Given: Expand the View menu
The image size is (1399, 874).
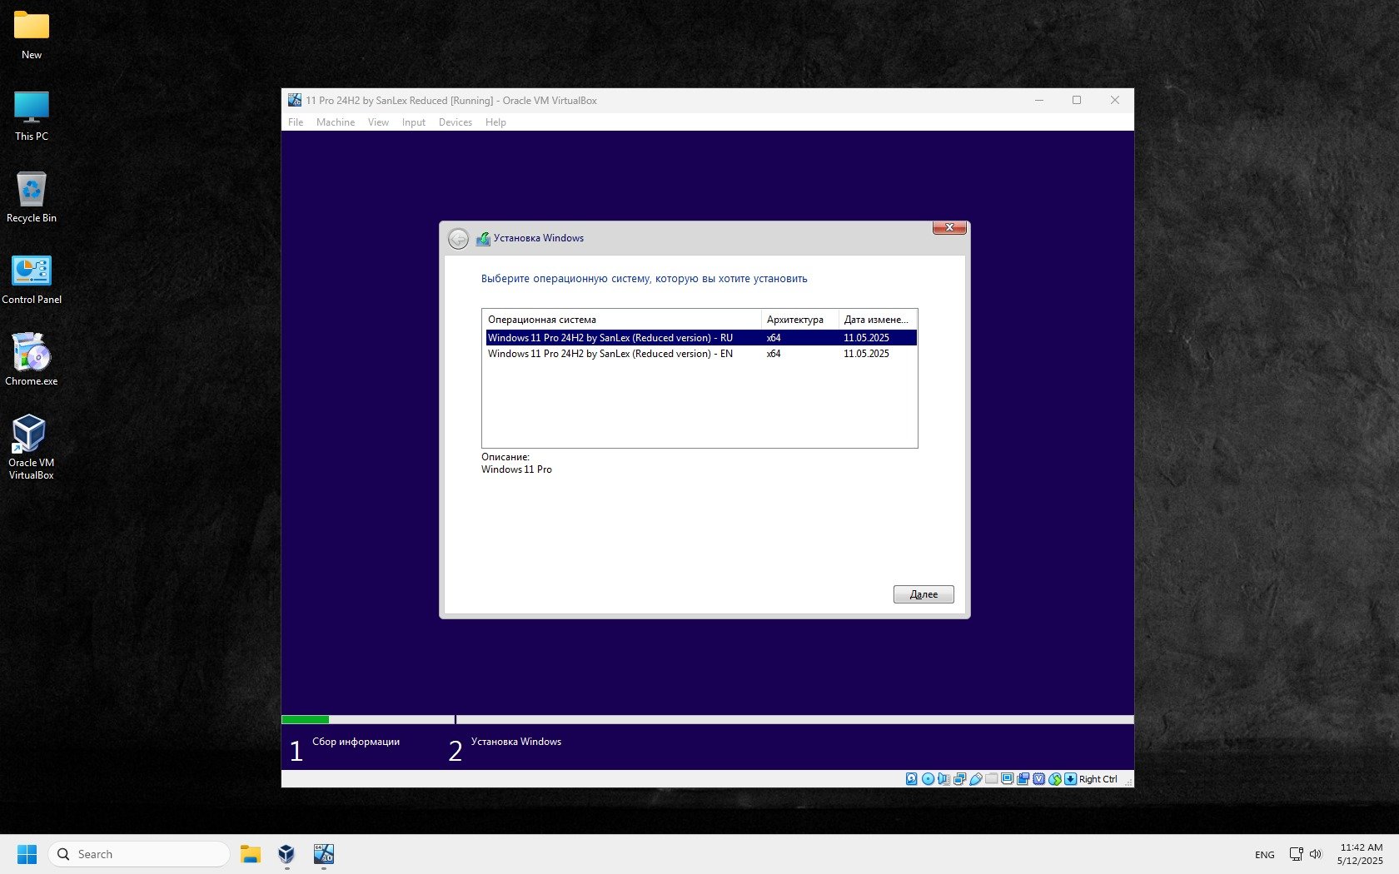Looking at the screenshot, I should [378, 122].
